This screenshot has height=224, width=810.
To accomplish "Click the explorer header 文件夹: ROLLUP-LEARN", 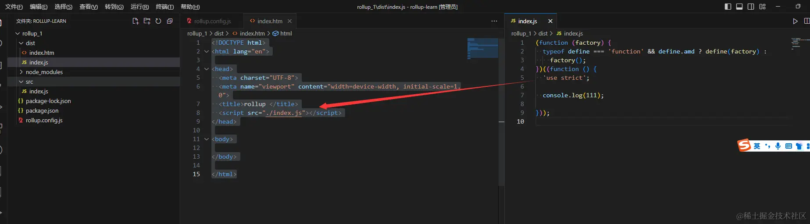I will pos(41,21).
